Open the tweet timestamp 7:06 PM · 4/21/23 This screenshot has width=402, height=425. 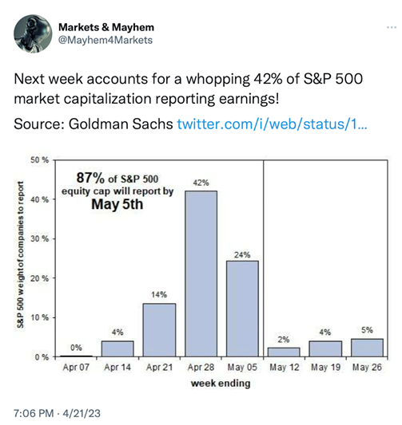click(57, 413)
